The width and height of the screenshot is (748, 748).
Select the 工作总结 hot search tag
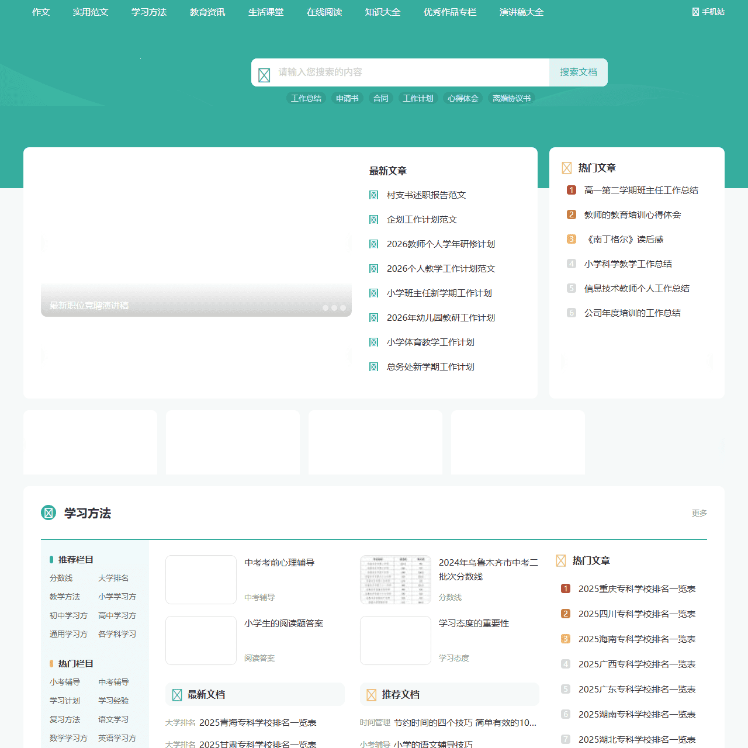coord(306,98)
